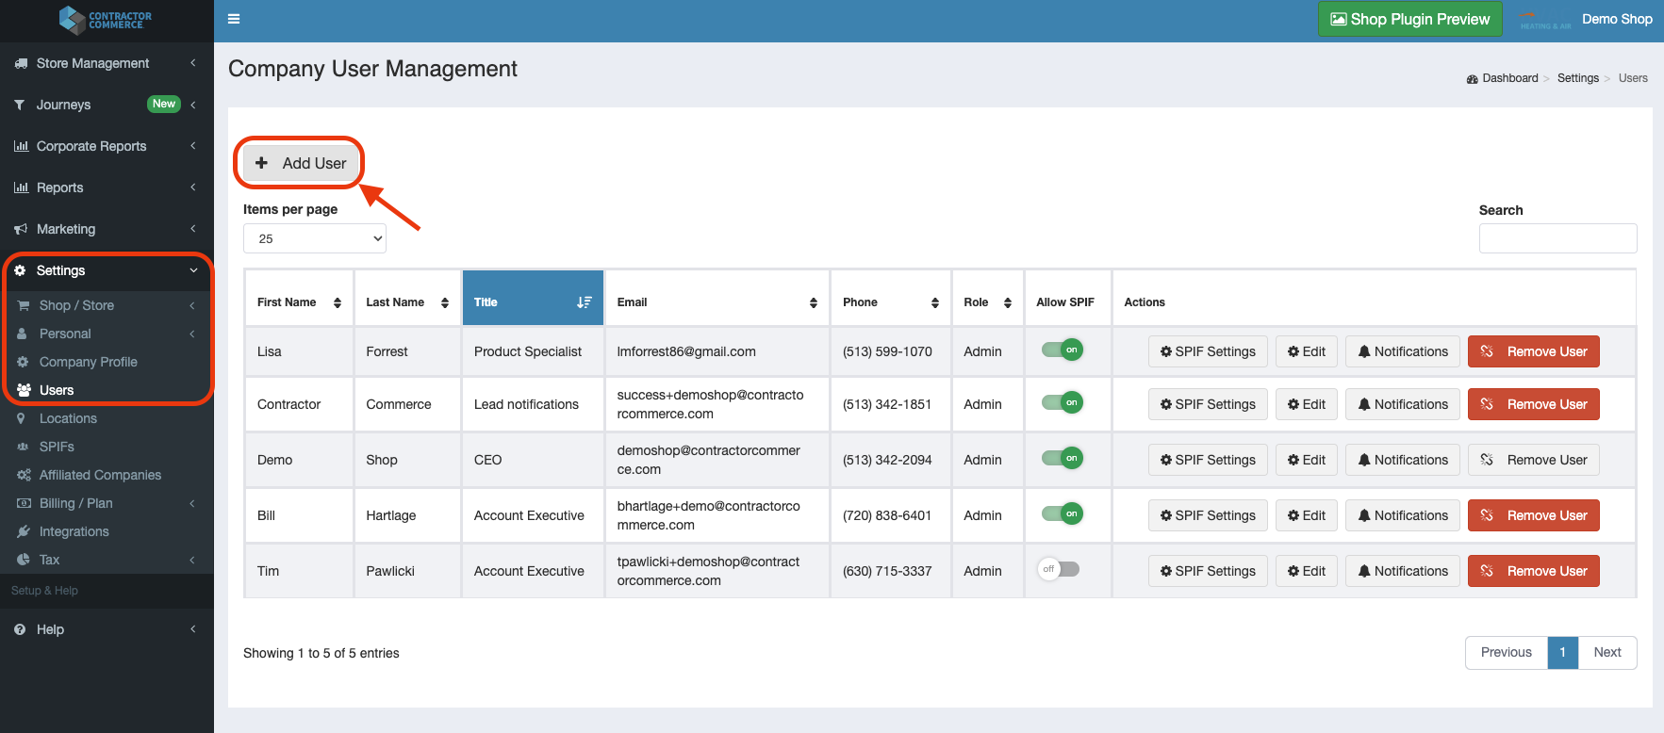The height and width of the screenshot is (733, 1664).
Task: Expand Journeys menu chevron
Action: 192,105
